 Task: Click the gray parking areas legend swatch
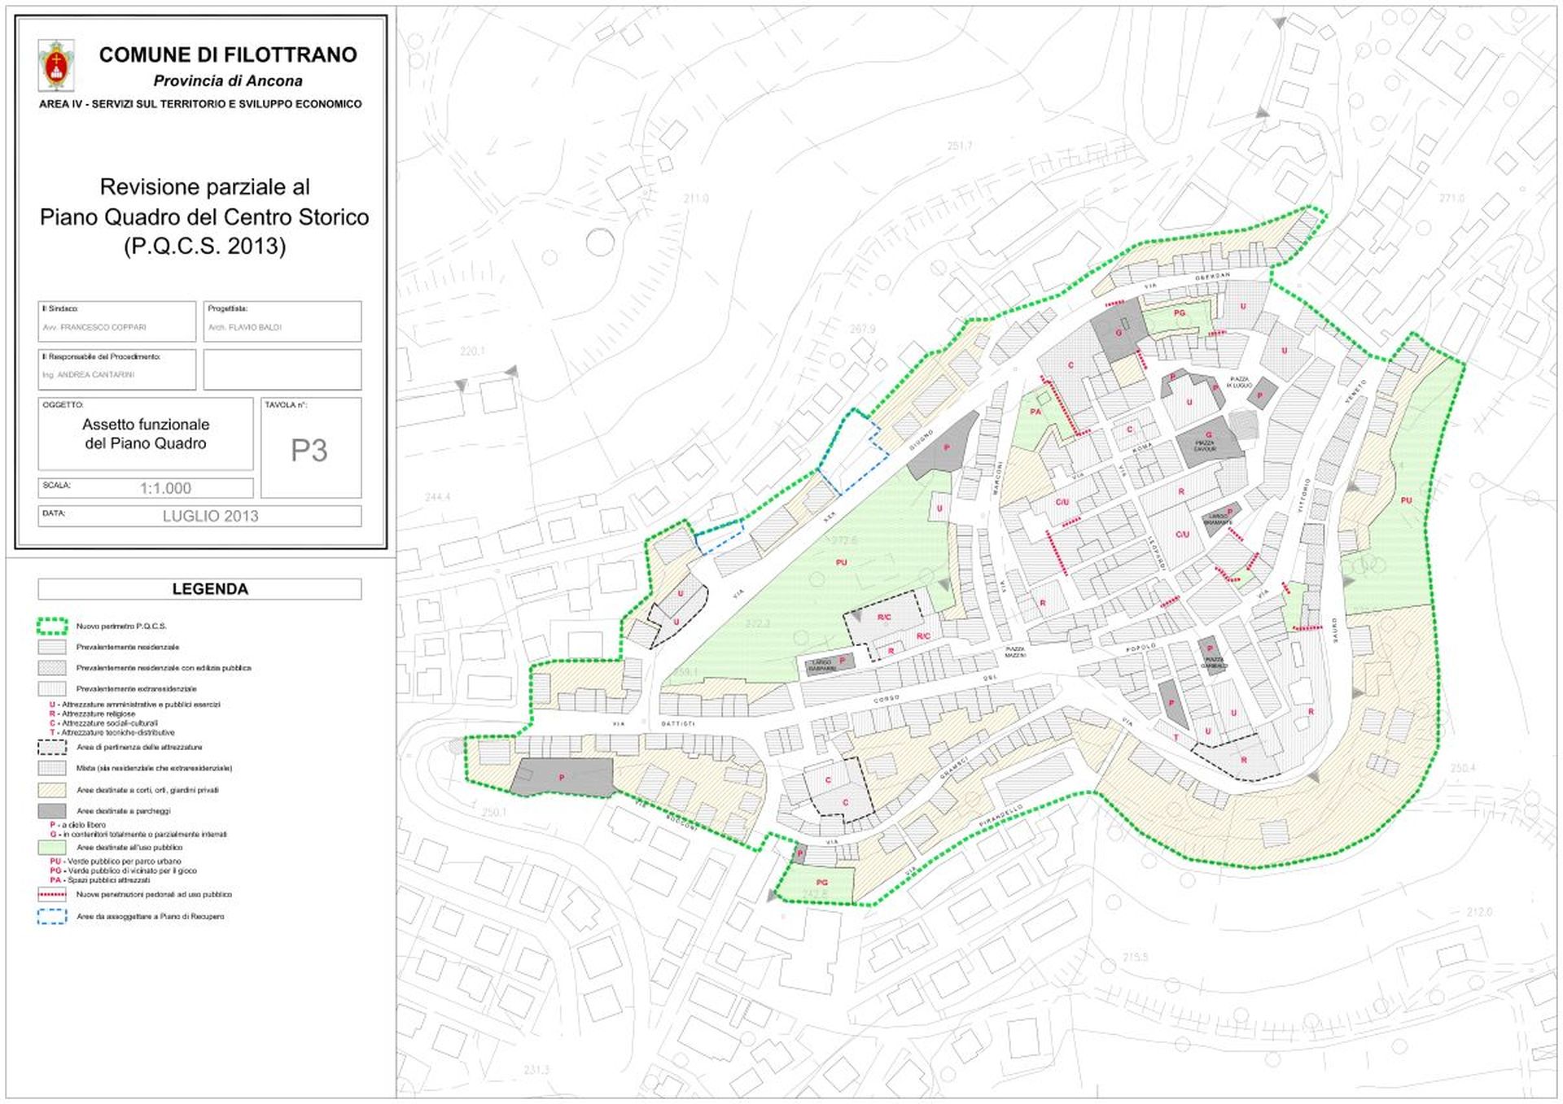52,810
